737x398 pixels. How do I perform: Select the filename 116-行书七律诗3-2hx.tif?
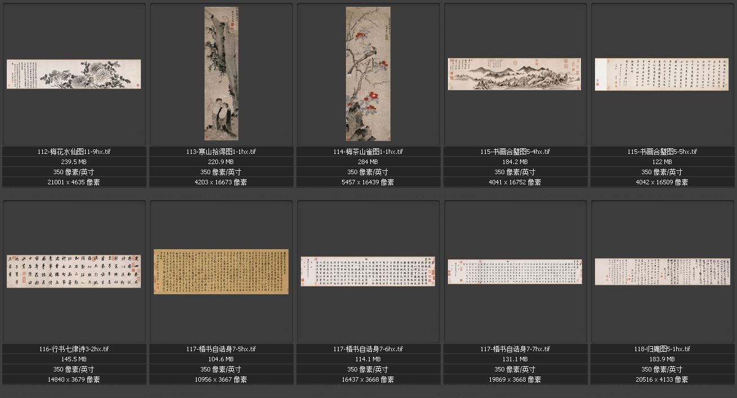pos(74,349)
